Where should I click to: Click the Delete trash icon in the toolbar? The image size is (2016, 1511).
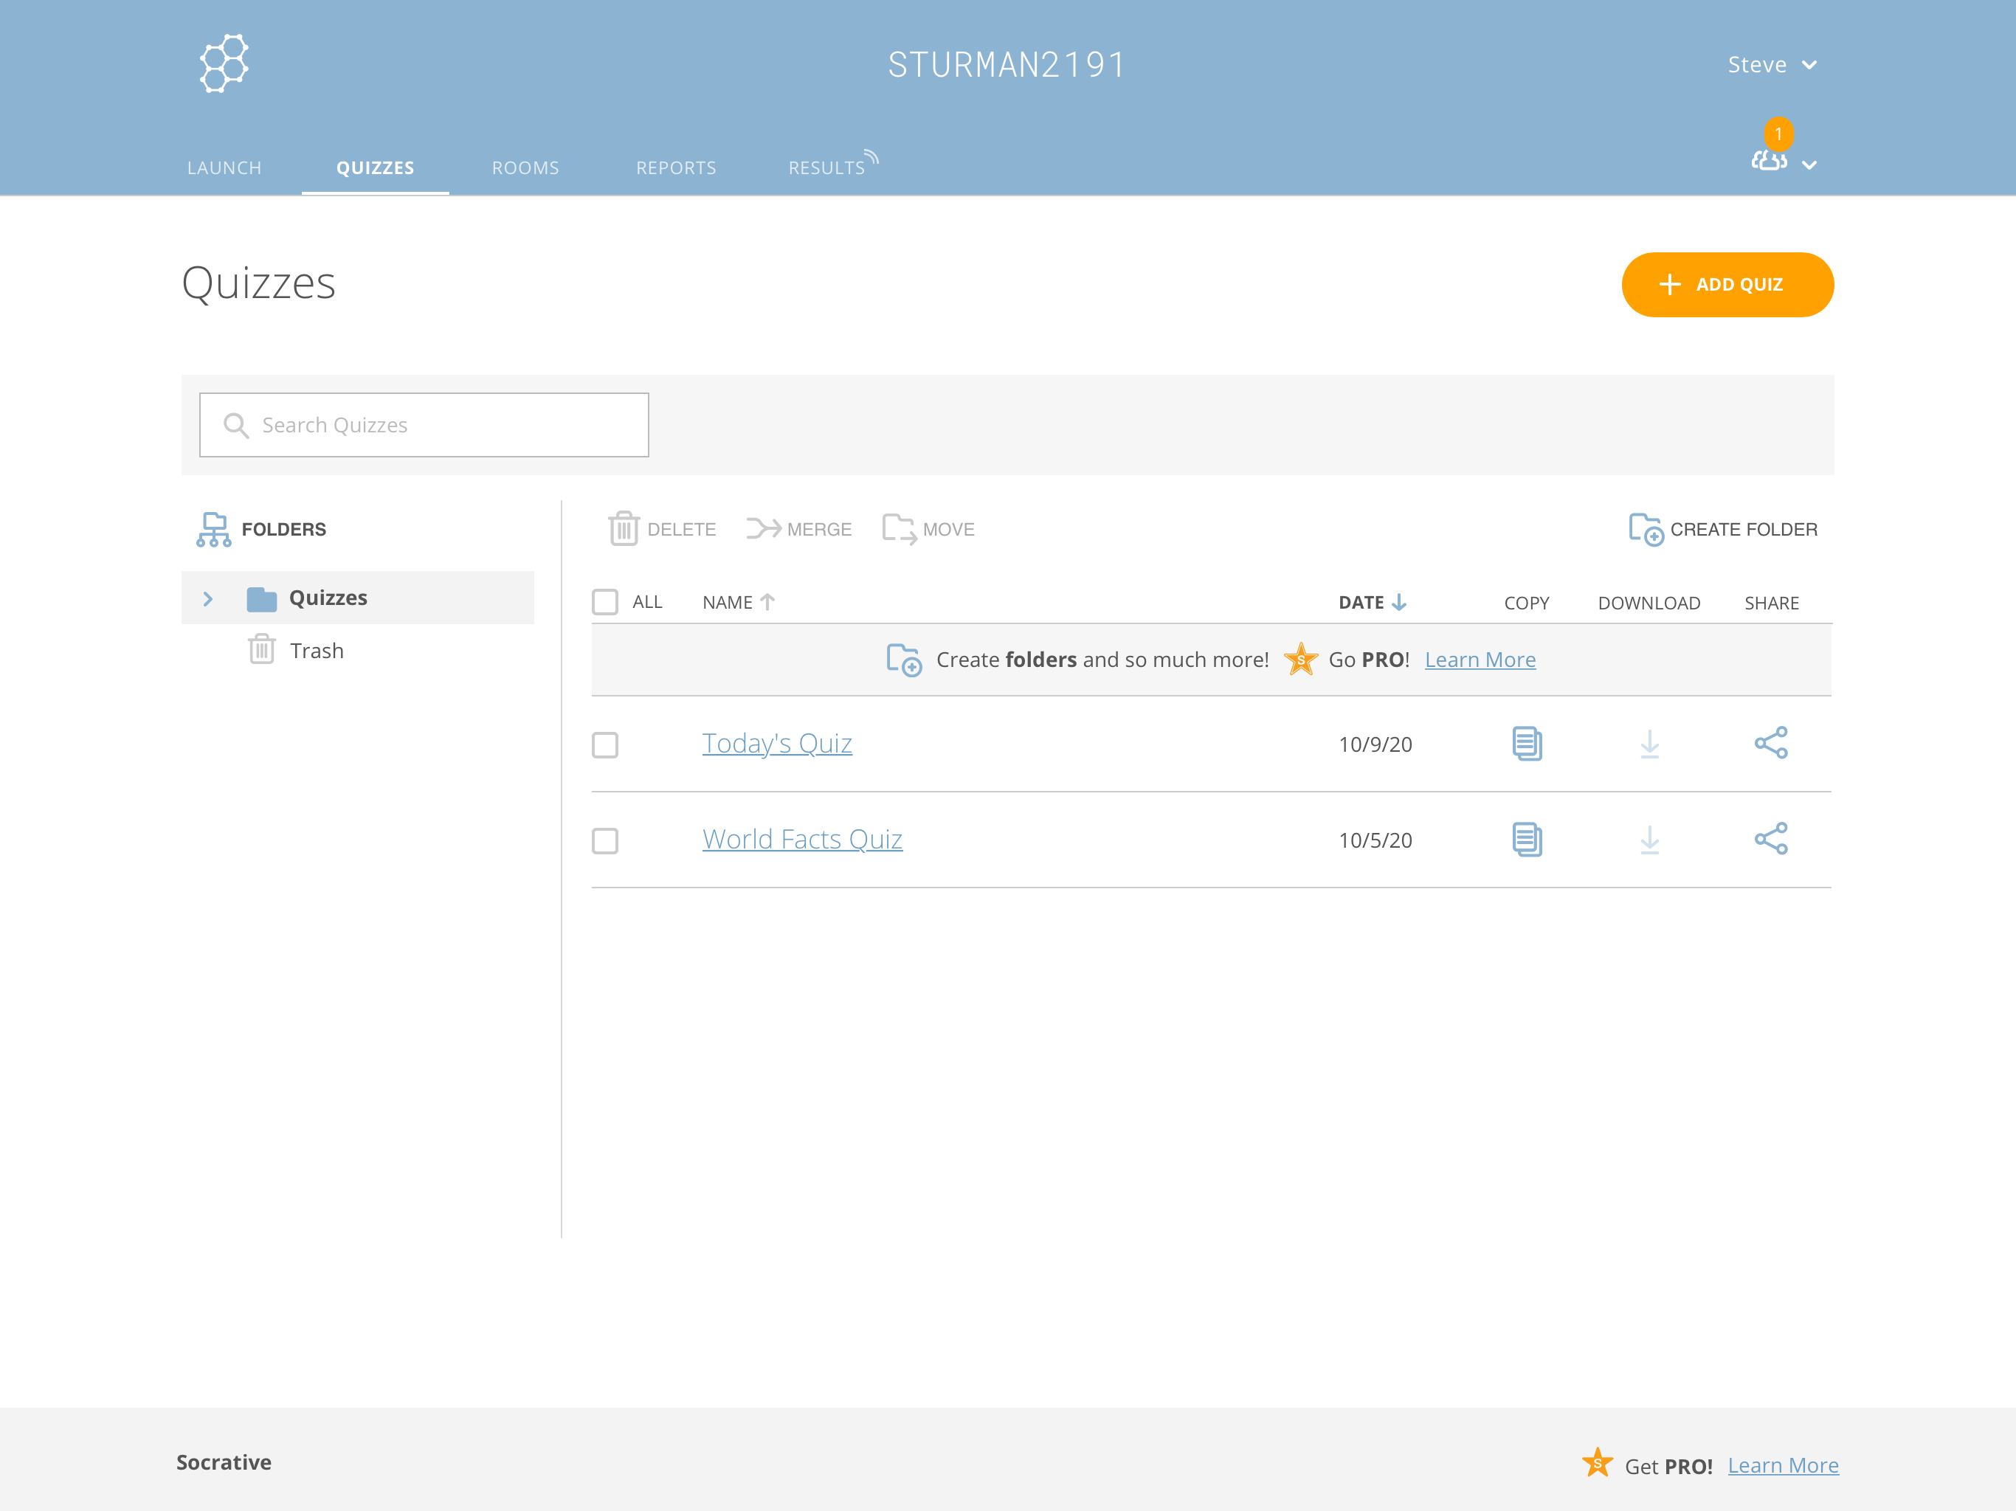pyautogui.click(x=624, y=528)
